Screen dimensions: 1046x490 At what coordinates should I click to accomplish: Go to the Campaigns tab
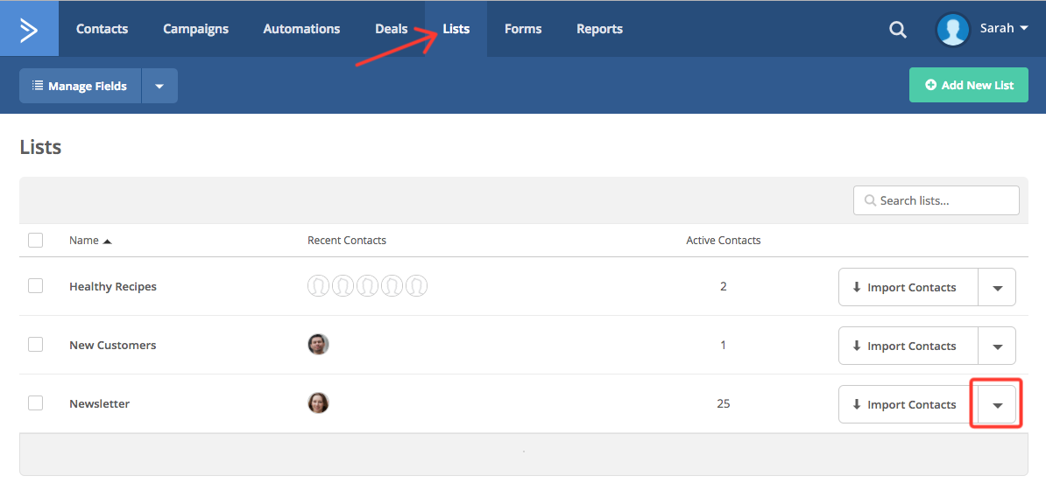point(195,29)
